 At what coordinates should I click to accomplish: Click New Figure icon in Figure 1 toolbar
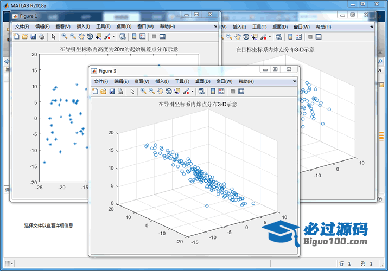tap(16, 36)
